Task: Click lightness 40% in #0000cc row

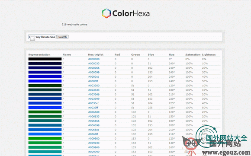Action: point(205,77)
